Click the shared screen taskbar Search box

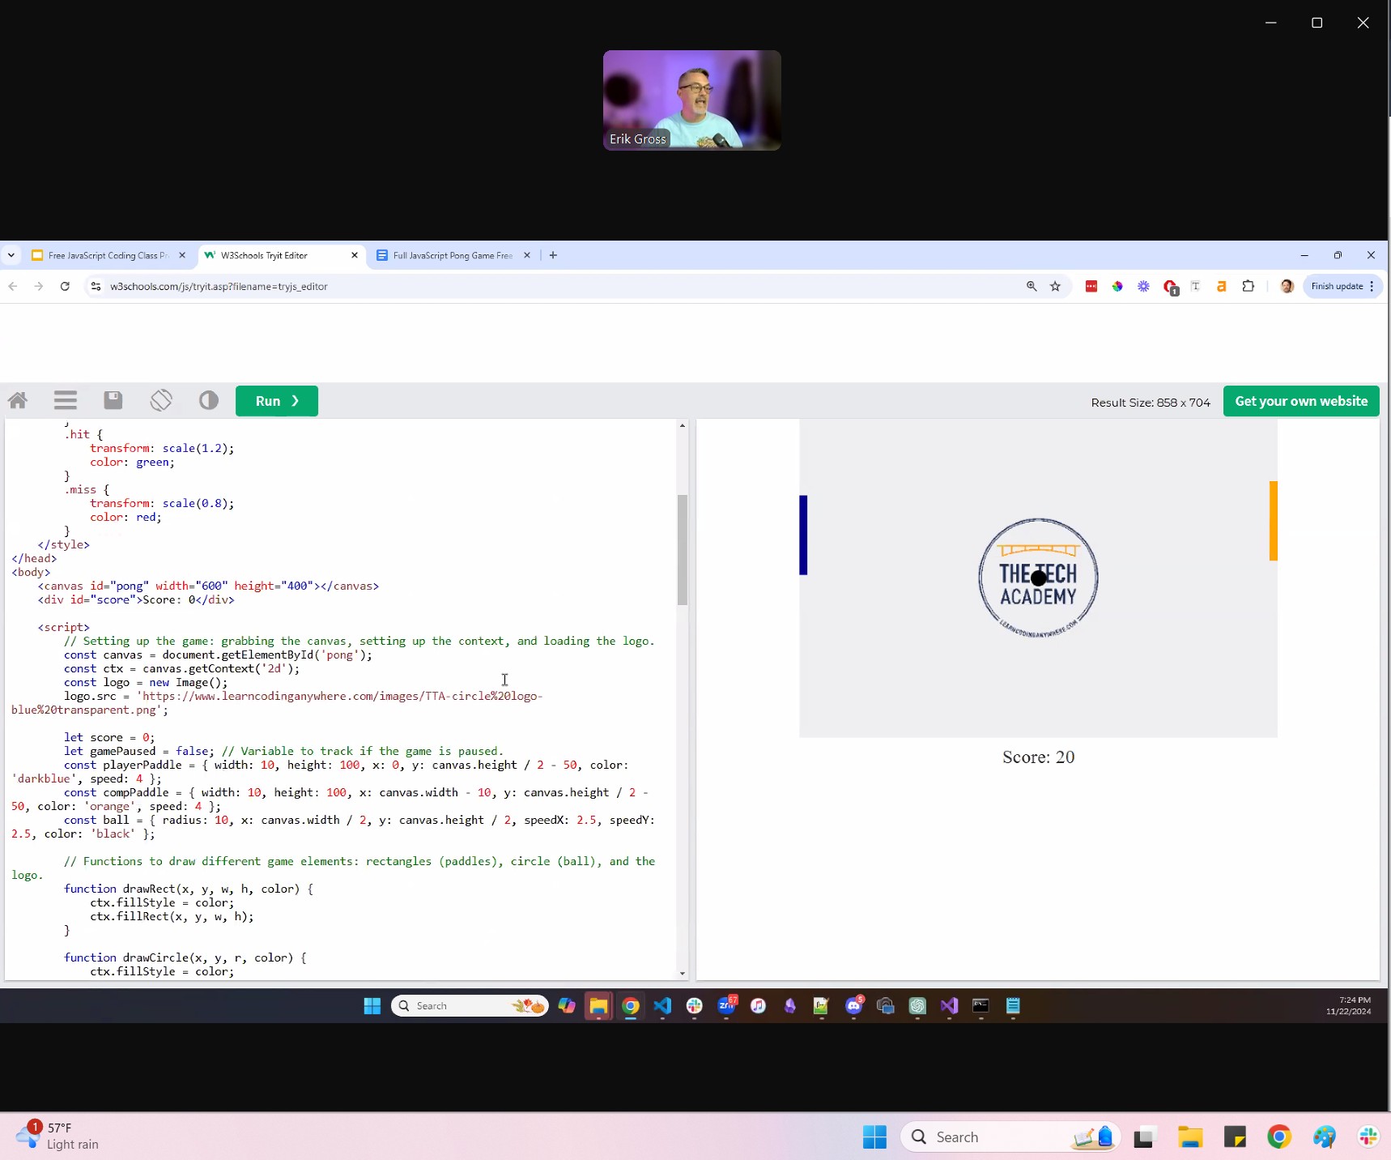(x=470, y=1006)
